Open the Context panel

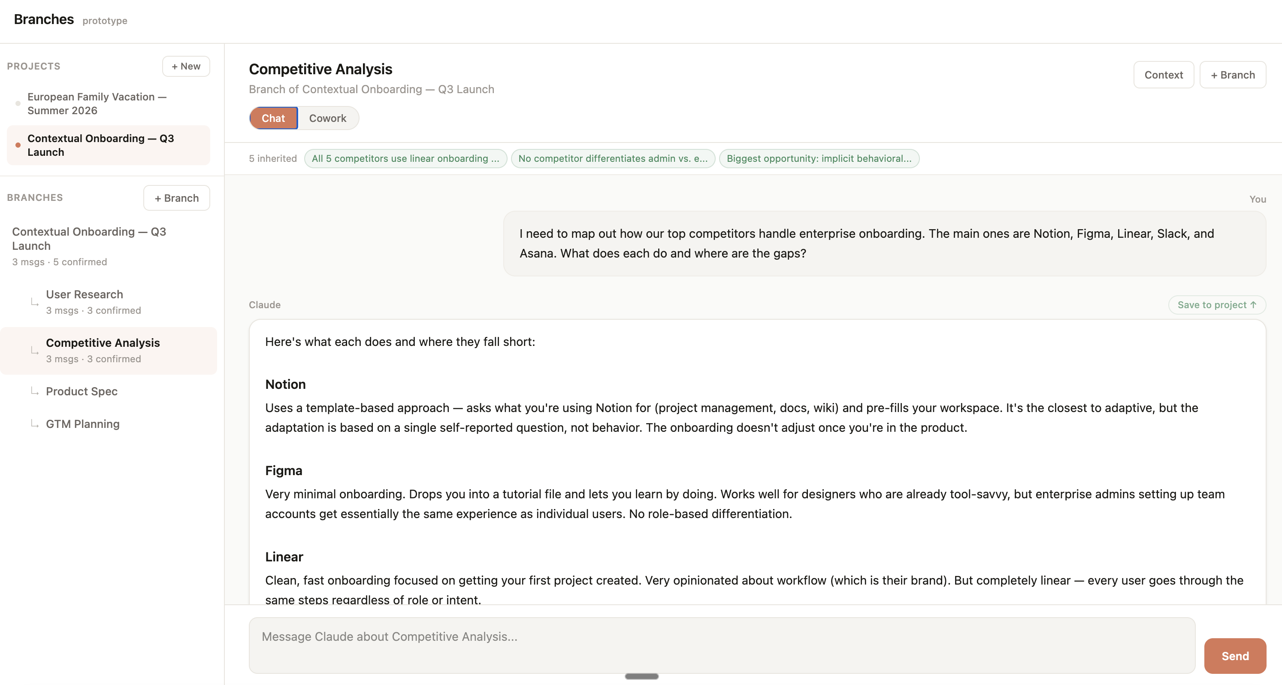(x=1164, y=75)
